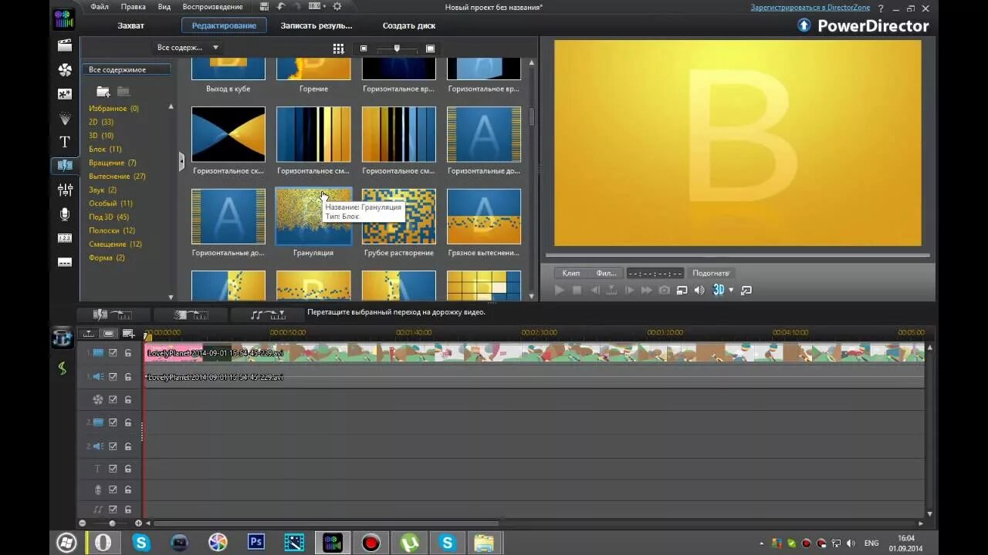
Task: Toggle voice track enable checkbox
Action: (113, 489)
